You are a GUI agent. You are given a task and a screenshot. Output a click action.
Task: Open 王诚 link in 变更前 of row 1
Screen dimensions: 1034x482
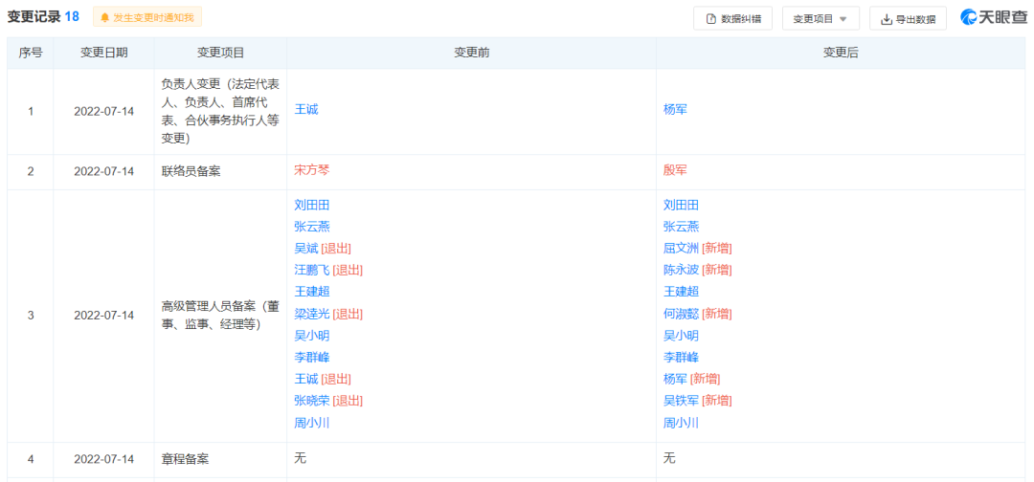click(306, 110)
